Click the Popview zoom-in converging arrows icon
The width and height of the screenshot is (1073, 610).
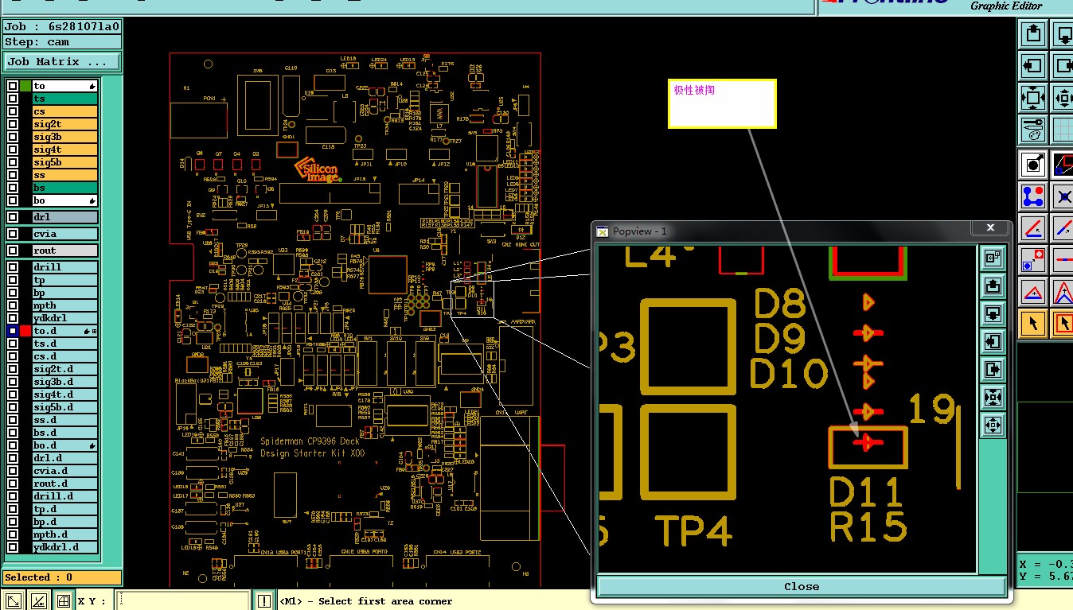tap(993, 397)
